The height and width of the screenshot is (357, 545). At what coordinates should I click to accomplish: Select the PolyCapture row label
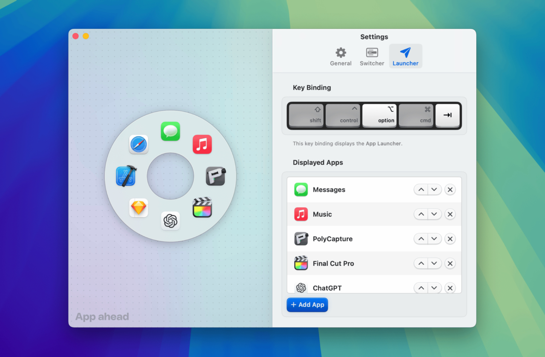coord(333,239)
